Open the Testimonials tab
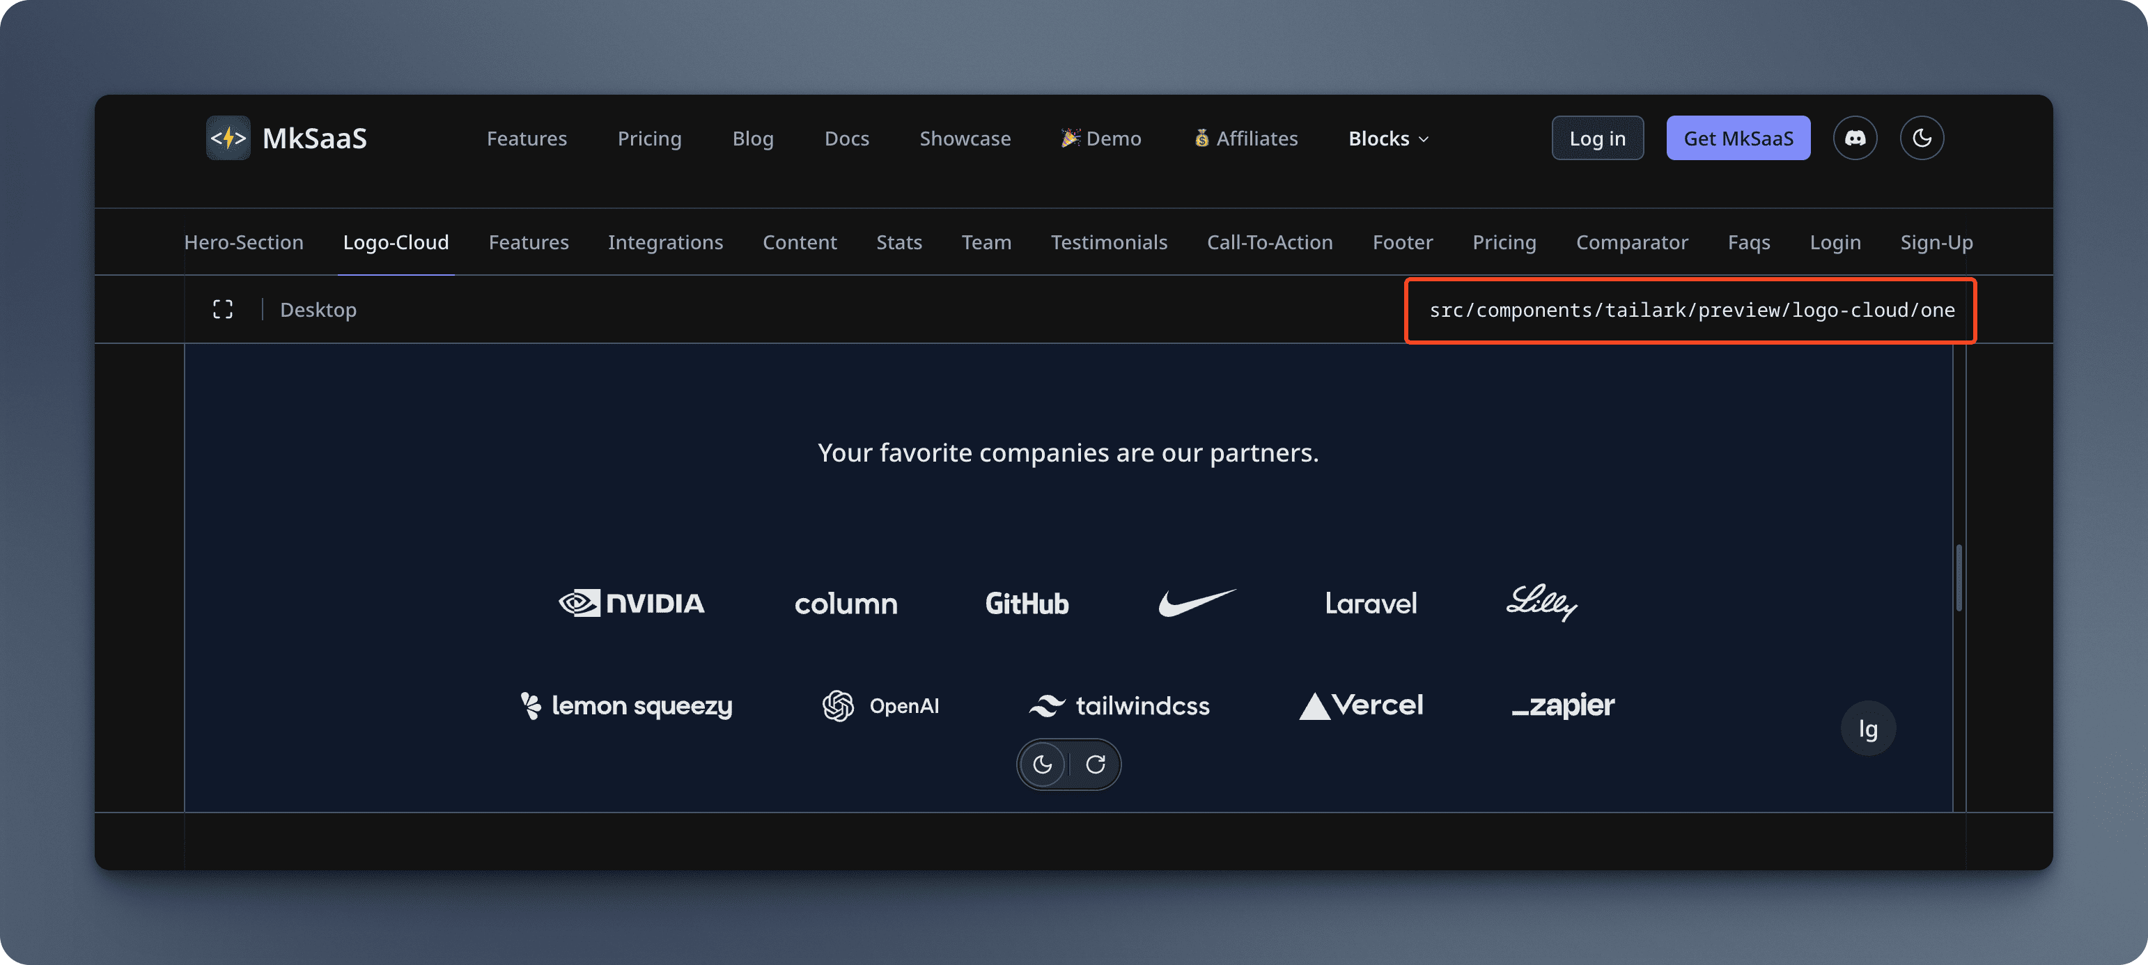This screenshot has width=2148, height=965. click(1108, 242)
